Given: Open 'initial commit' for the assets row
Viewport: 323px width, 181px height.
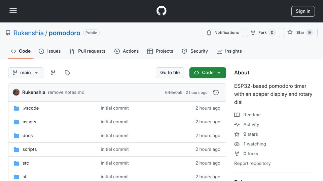Looking at the screenshot, I should click(115, 122).
